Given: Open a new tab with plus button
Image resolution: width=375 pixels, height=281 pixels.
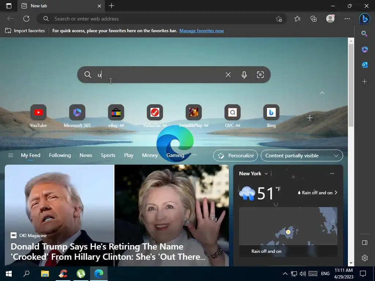Looking at the screenshot, I should tap(111, 6).
